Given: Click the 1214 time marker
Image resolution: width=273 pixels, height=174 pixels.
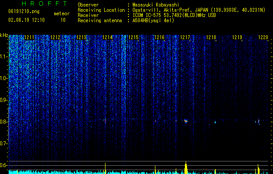Looking at the screenshot, I should pyautogui.click(x=108, y=37).
